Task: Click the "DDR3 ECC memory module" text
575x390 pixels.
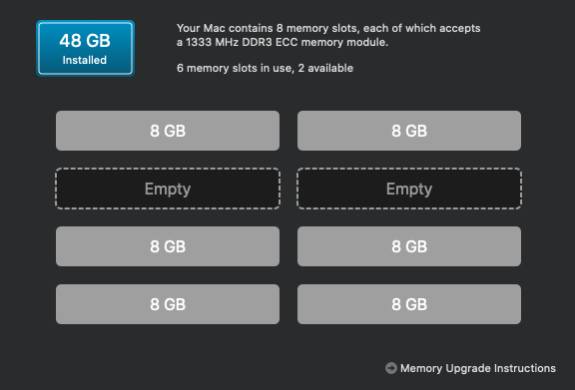Action: click(313, 42)
